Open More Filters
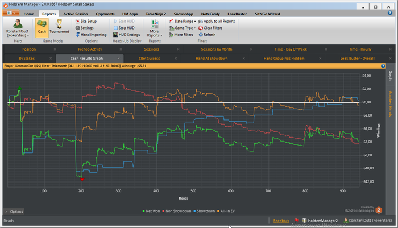Image resolution: width=398 pixels, height=228 pixels. 181,35
